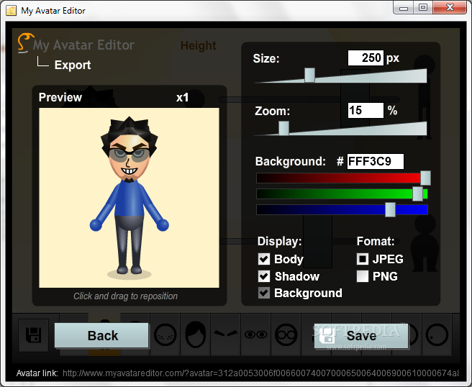This screenshot has width=472, height=387.
Task: Click the Export breadcrumb label
Action: click(x=73, y=65)
